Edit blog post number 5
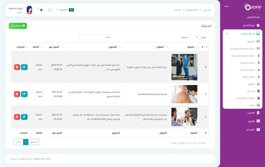 click(24, 117)
